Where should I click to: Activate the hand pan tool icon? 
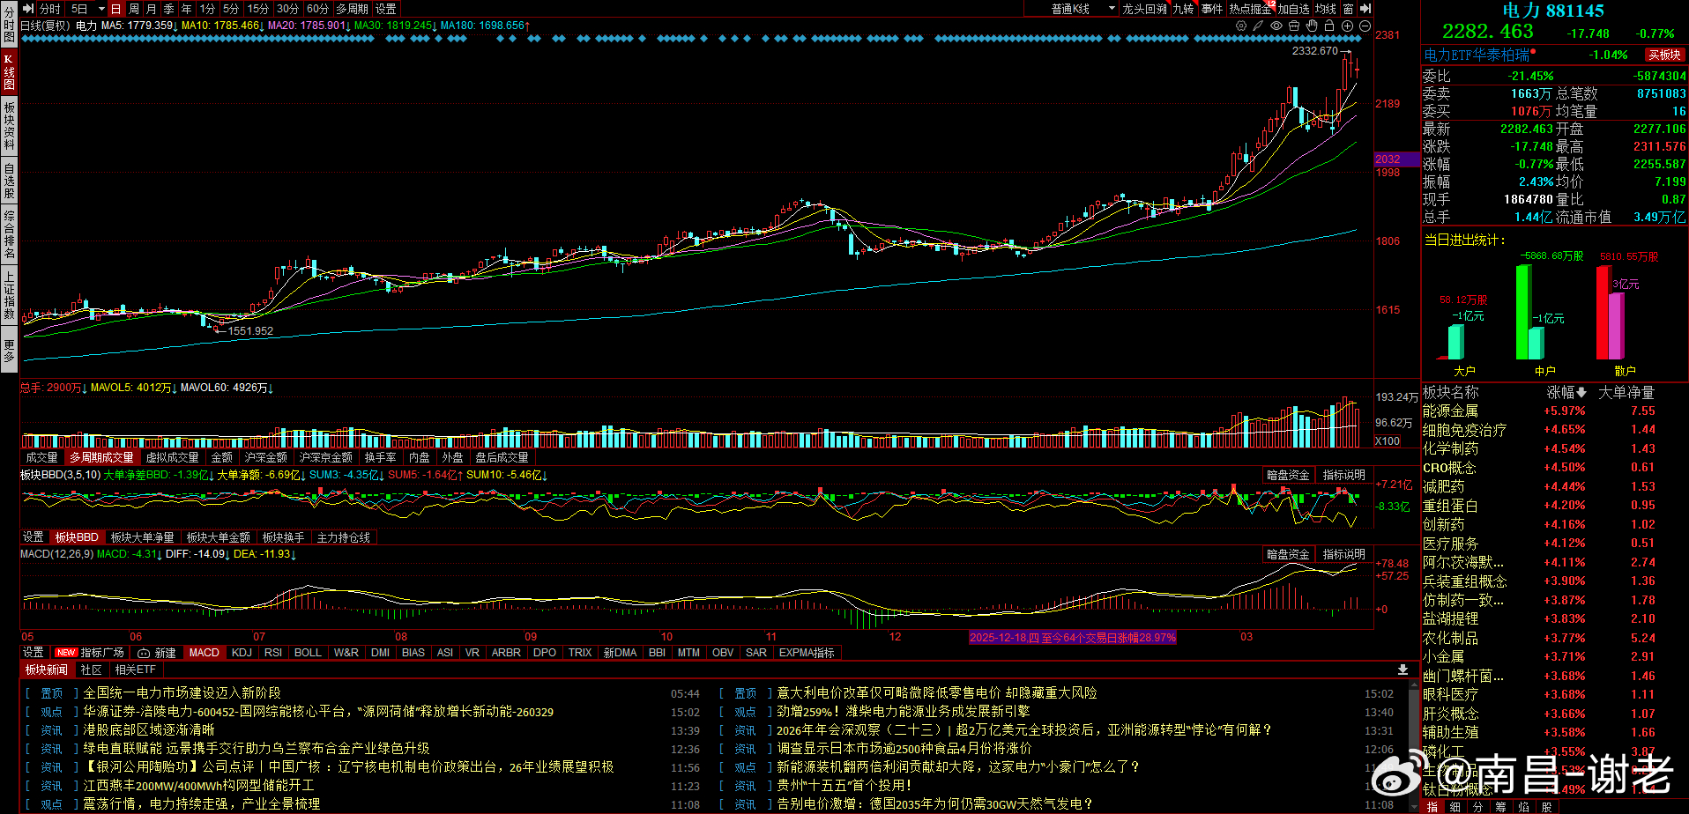[1312, 26]
